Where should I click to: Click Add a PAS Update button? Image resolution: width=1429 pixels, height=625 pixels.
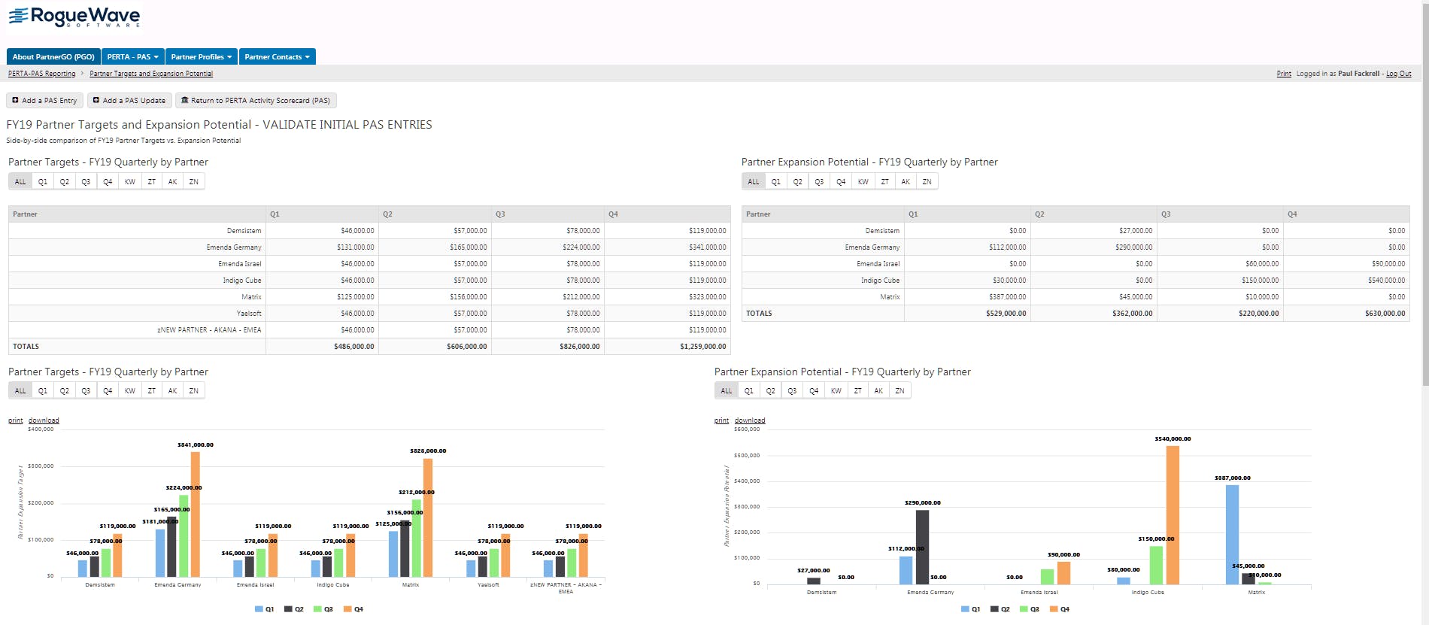tap(129, 100)
